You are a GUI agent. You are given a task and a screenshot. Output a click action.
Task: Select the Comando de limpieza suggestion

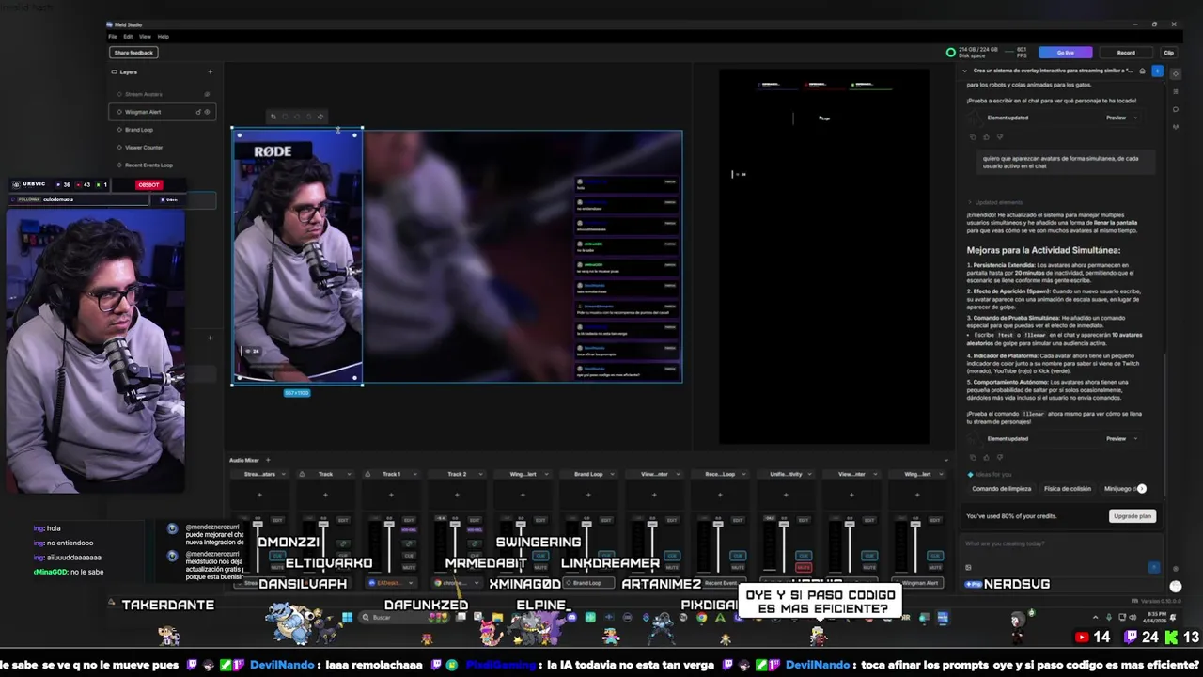(x=1001, y=489)
